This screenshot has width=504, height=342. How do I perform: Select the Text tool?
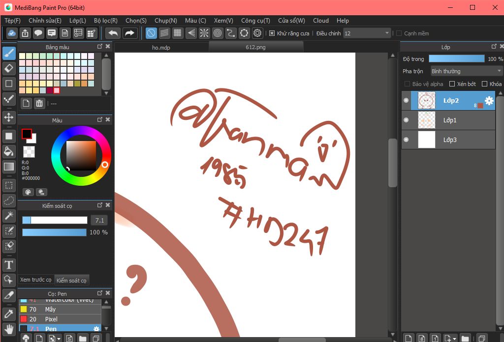(x=9, y=265)
